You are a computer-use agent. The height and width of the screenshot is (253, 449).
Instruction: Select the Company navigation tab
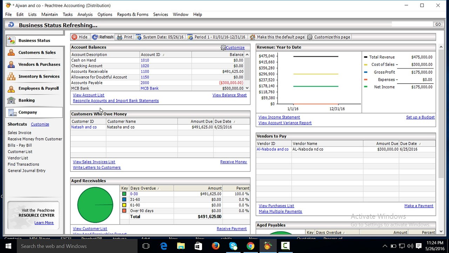click(x=34, y=112)
